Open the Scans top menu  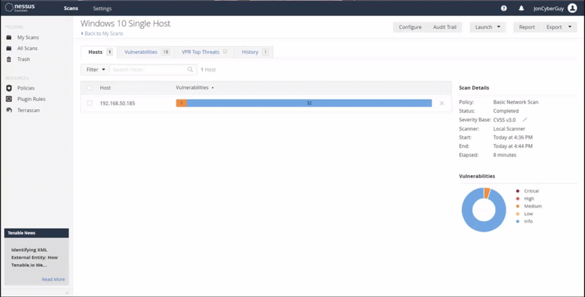[x=71, y=8]
